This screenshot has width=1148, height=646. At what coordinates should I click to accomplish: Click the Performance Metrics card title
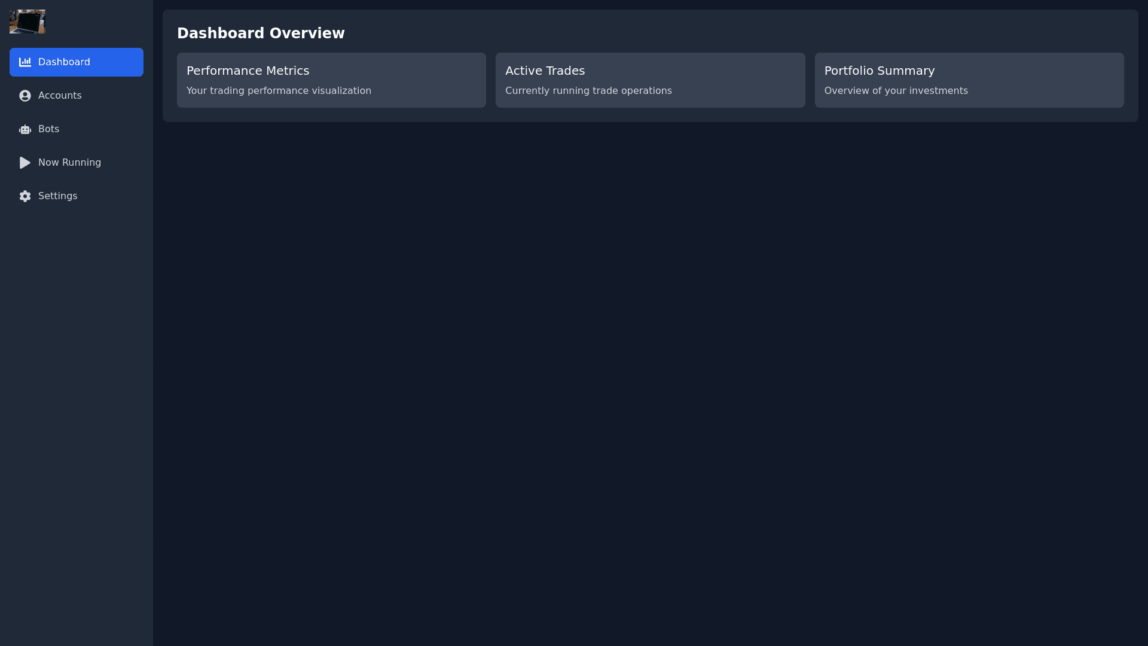[x=248, y=71]
